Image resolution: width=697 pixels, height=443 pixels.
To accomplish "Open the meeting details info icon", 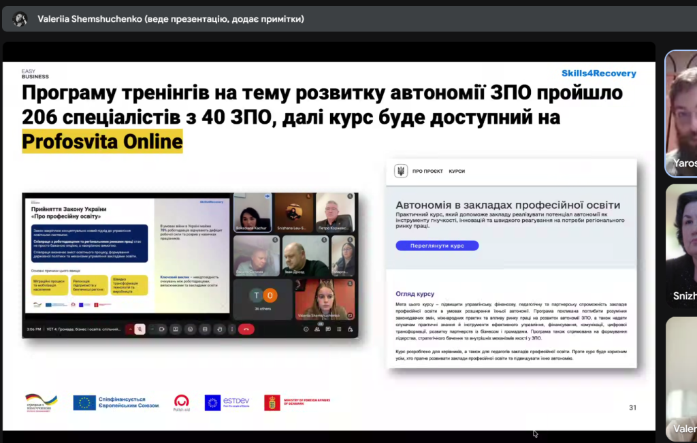I will point(306,329).
